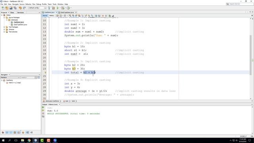Close the CastDemo.java editor tab
Screen dimensions: 254x143
(x=56, y=12)
